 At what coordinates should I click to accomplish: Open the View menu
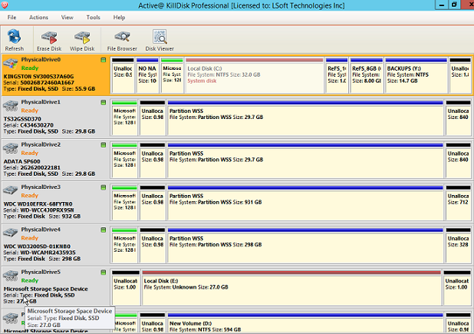point(67,17)
